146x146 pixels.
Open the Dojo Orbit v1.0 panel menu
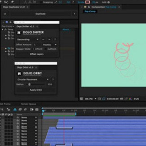tap(36, 67)
